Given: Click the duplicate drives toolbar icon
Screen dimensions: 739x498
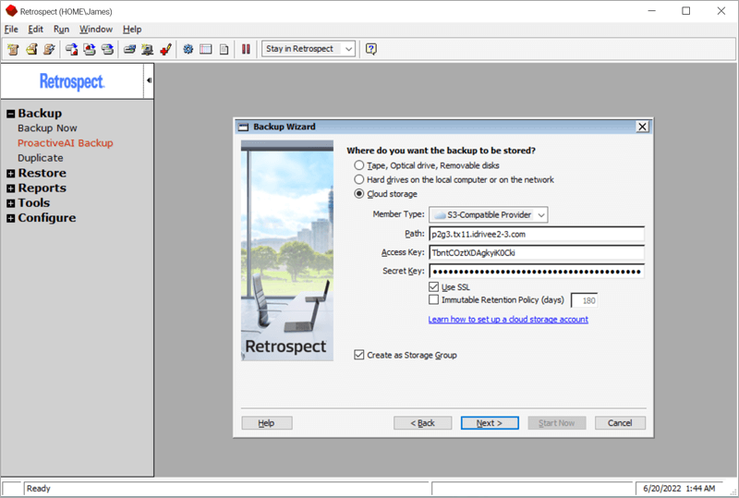Looking at the screenshot, I should point(107,49).
